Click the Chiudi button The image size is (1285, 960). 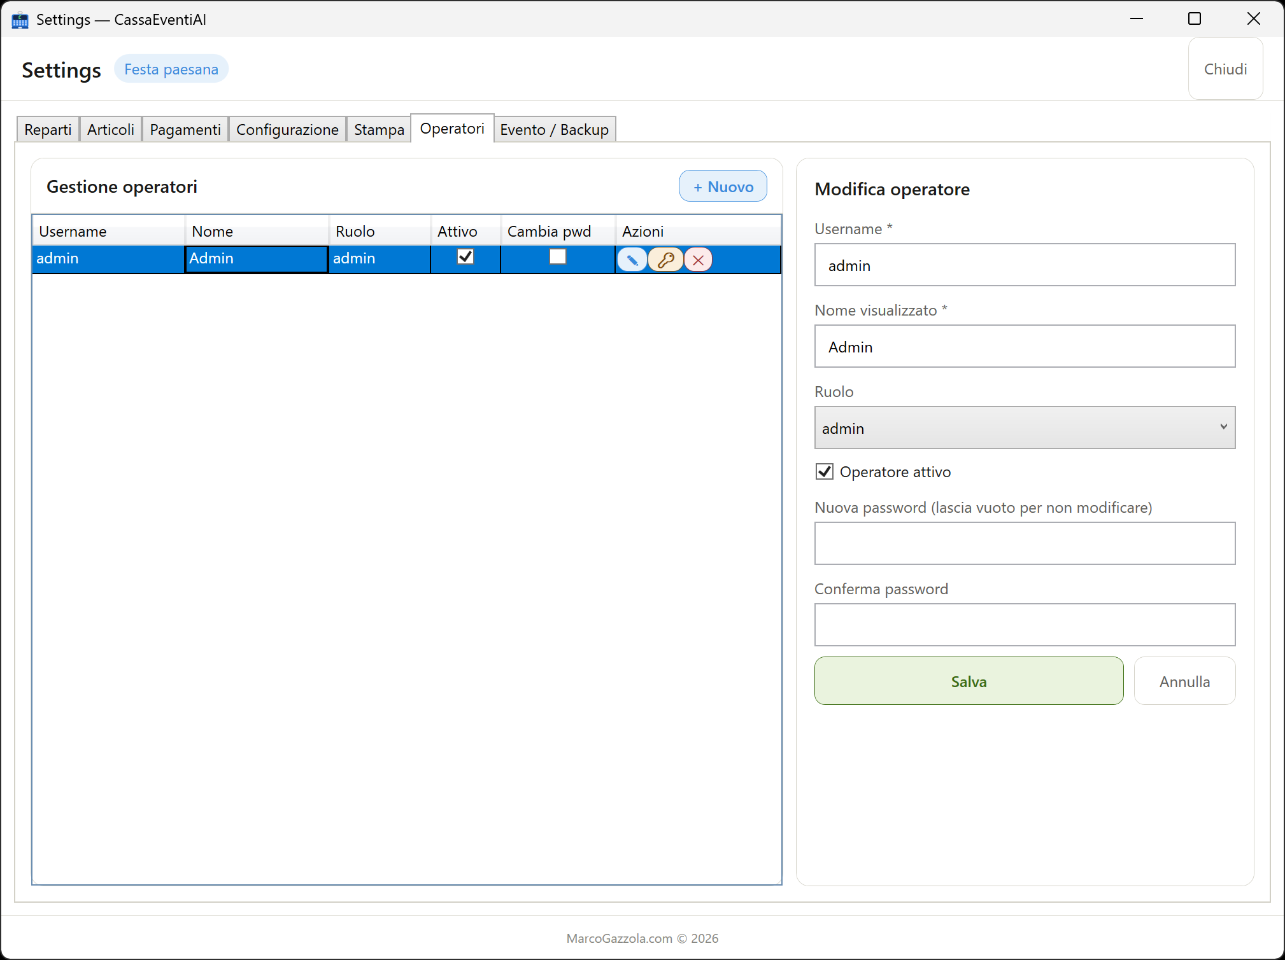click(x=1225, y=69)
